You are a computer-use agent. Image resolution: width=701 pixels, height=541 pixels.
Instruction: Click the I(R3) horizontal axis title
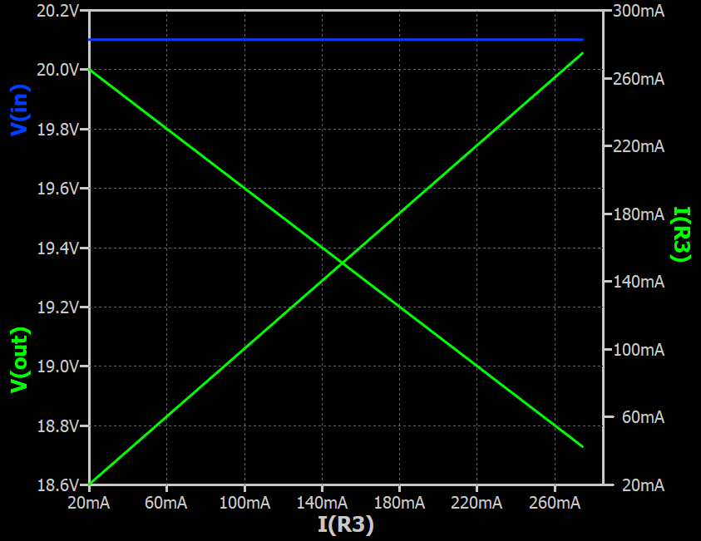346,524
